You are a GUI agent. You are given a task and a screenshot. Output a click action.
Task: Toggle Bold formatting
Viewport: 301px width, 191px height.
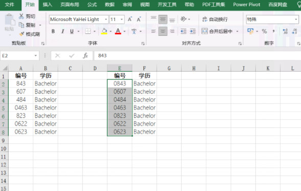pyautogui.click(x=53, y=31)
